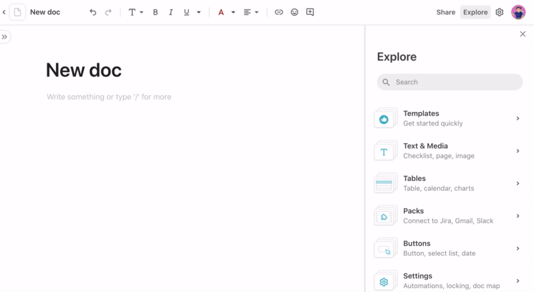The height and width of the screenshot is (292, 534).
Task: Go back using the left arrow
Action: [4, 12]
